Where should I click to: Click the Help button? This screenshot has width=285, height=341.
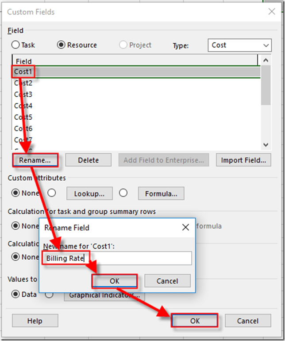click(35, 321)
